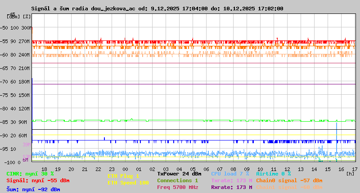
Task: Select the '-75' dBm axis label
Action: (x=4, y=95)
